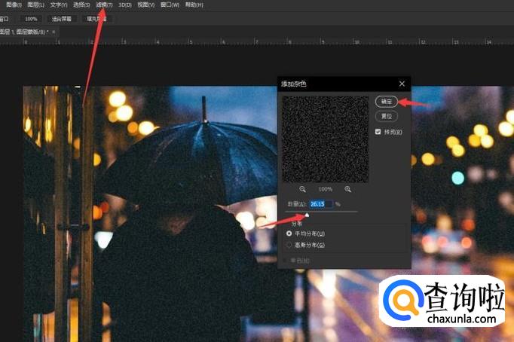Open the 3D(D) menu
This screenshot has height=342, width=514.
click(124, 5)
